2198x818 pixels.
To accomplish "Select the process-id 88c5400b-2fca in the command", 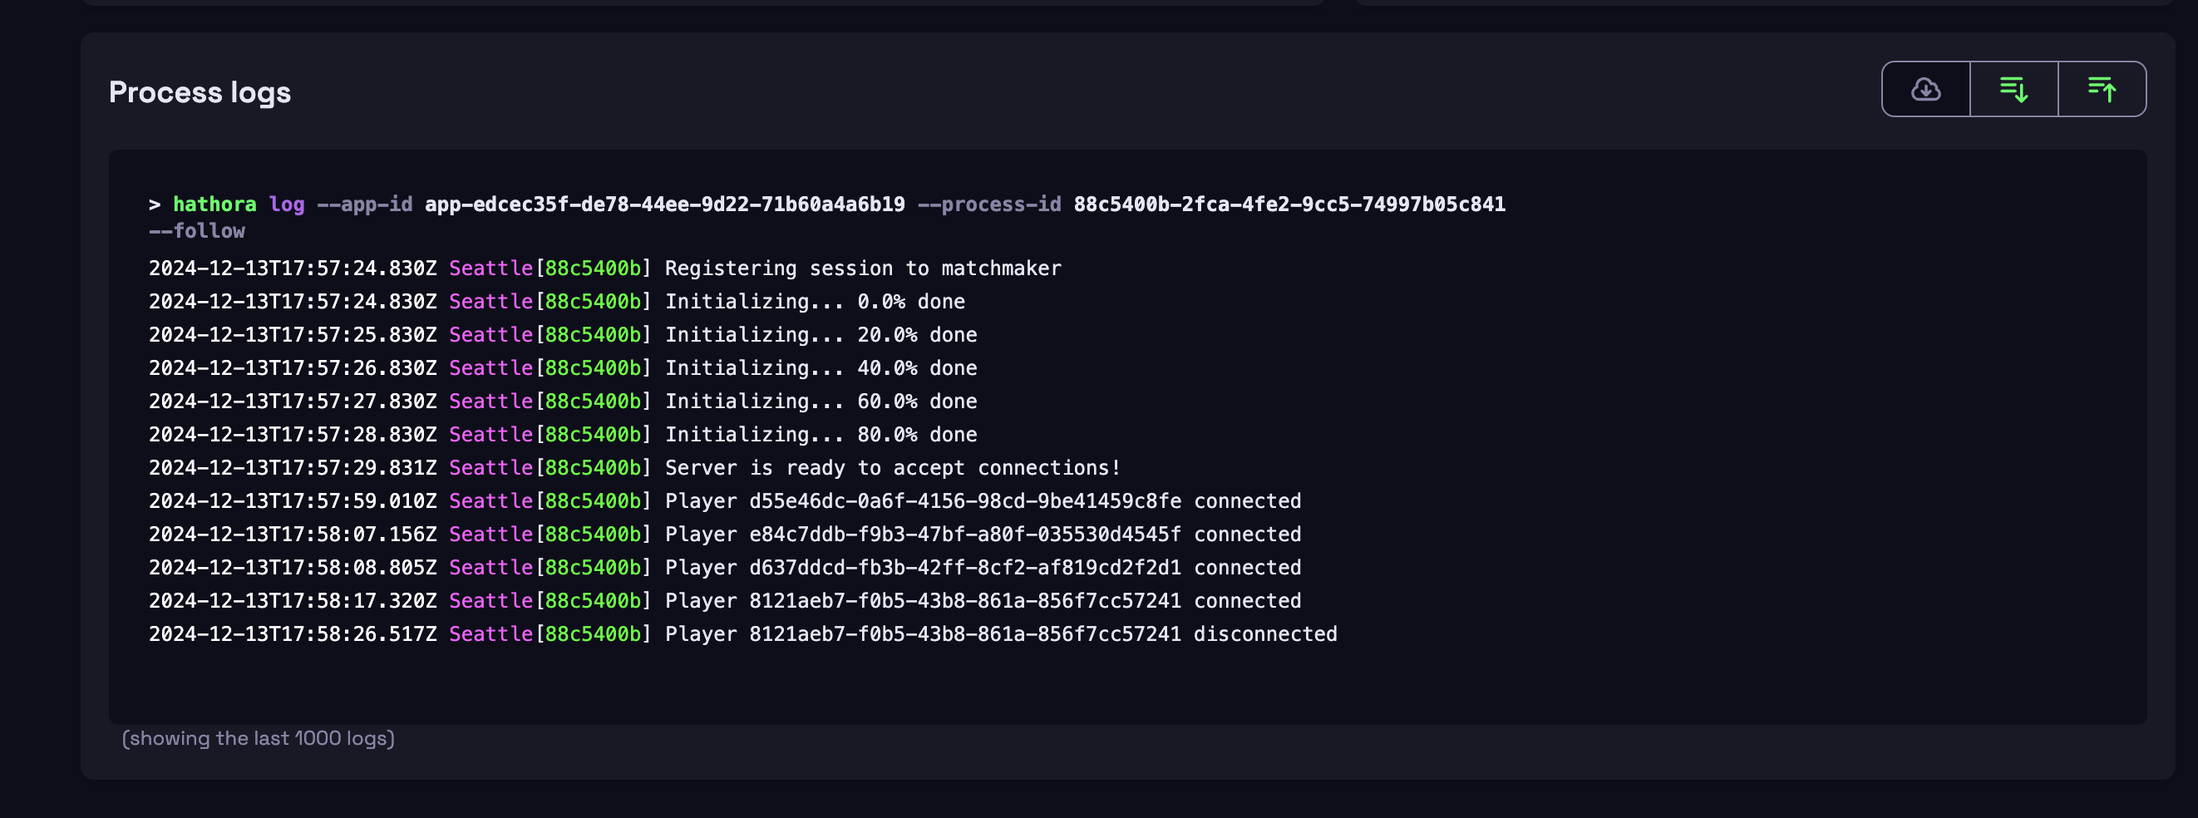I will tap(1289, 204).
